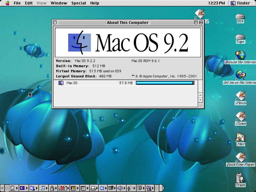Screen dimensions: 256x192
Task: Collapse window with the windowshade box
Action: click(x=201, y=22)
